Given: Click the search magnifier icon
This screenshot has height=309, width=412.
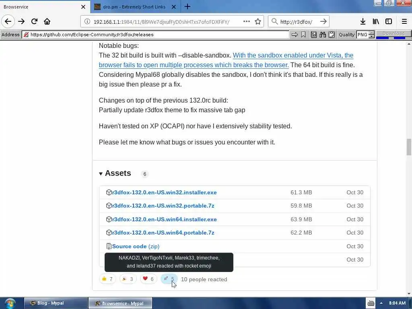Looking at the screenshot, I should [x=274, y=22].
